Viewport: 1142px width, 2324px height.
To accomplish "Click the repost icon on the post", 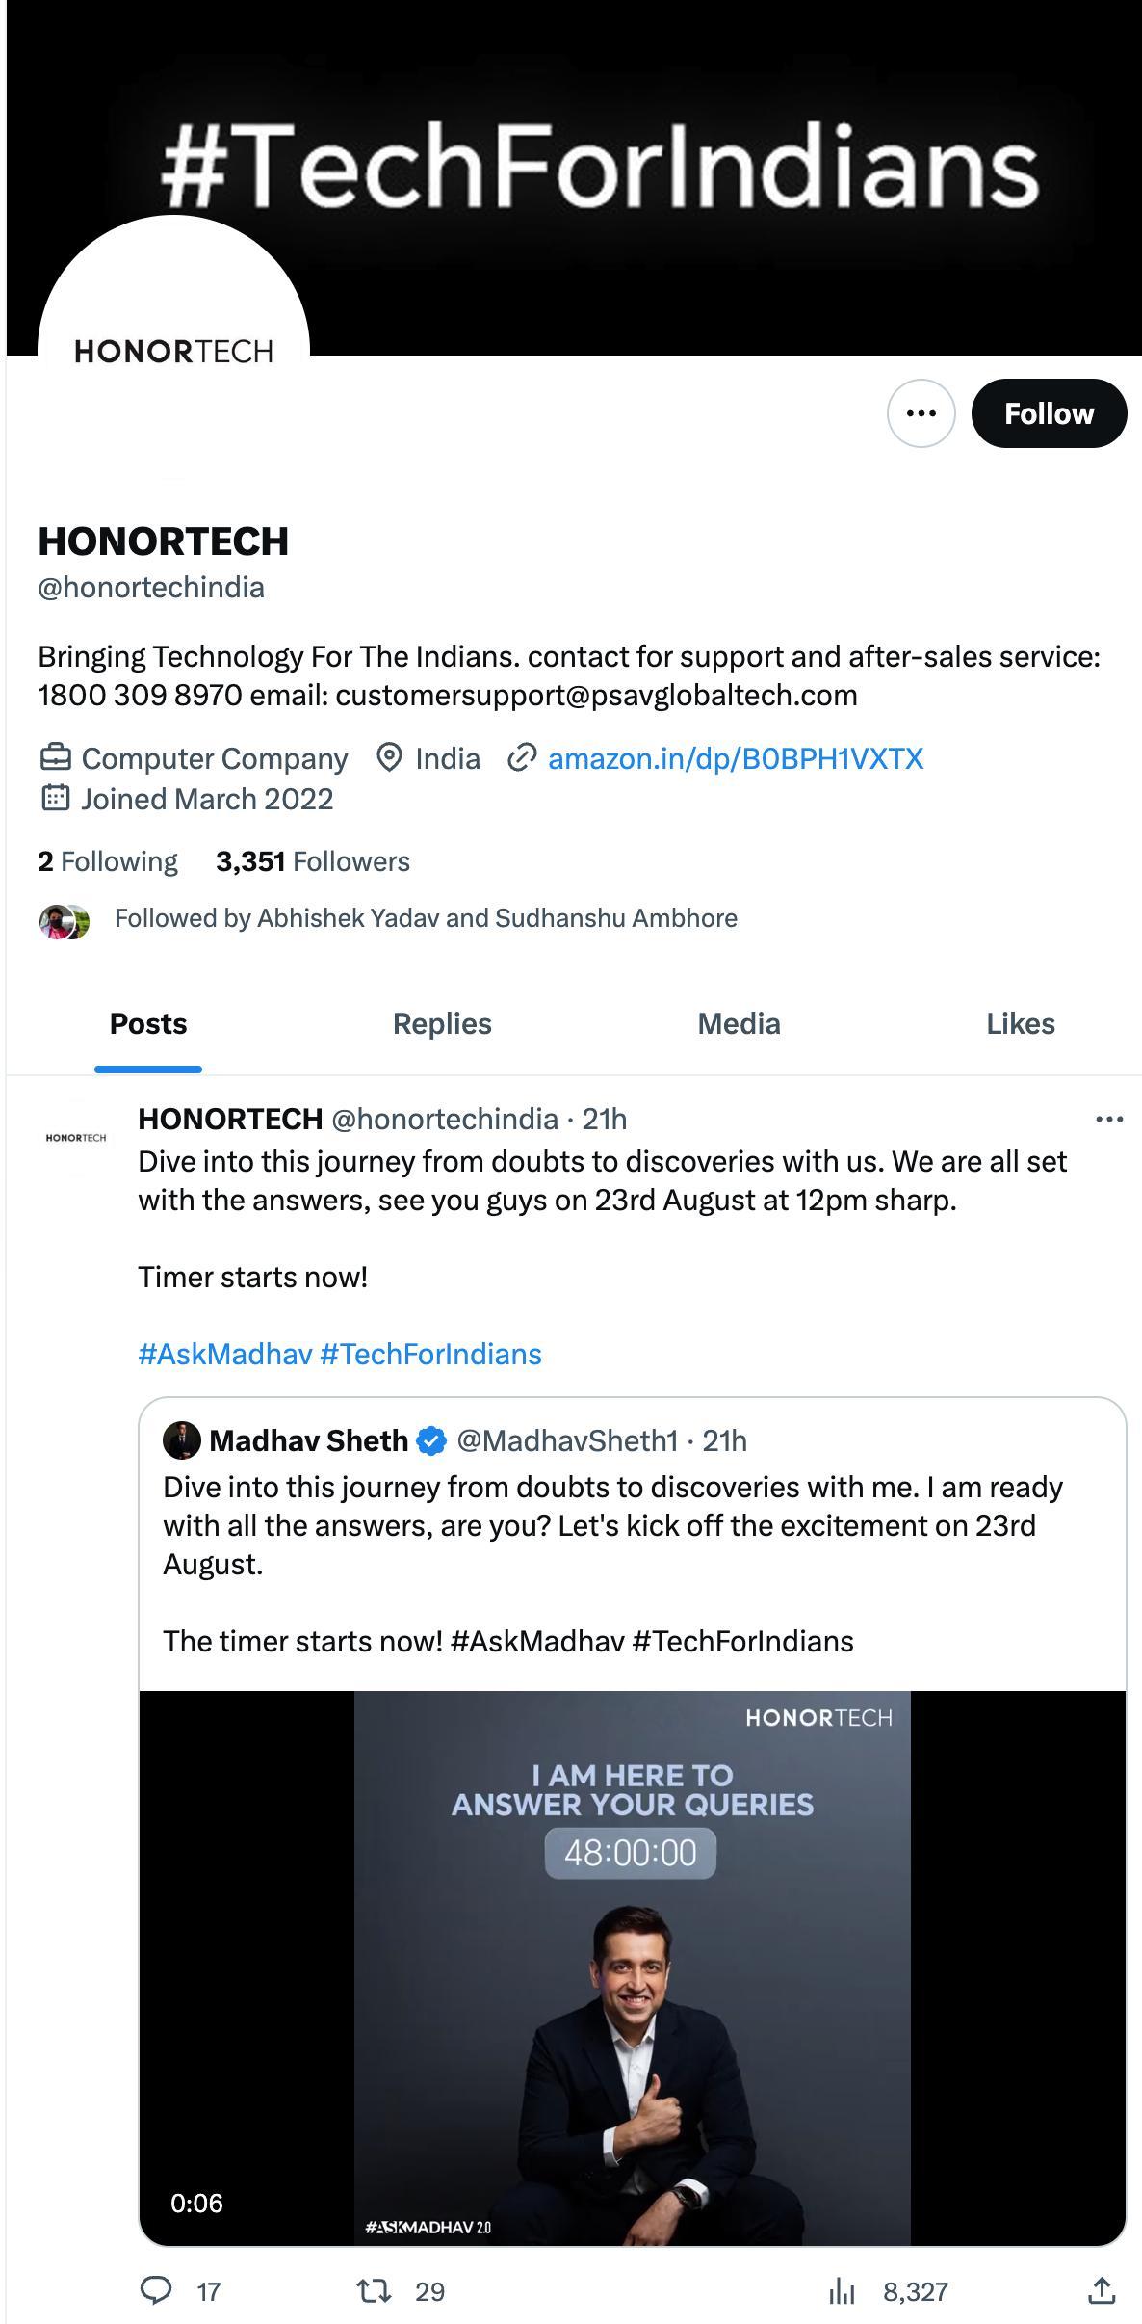I will point(374,2290).
